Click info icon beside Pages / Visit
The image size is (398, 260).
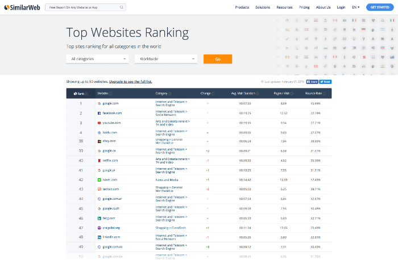(292, 94)
